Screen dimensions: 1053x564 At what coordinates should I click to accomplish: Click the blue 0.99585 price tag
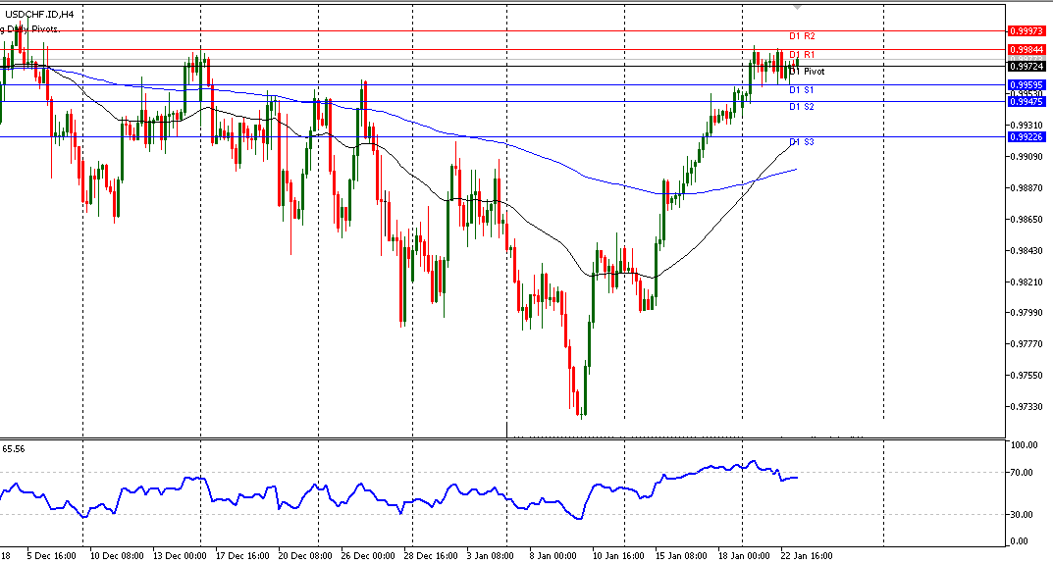(x=1027, y=84)
